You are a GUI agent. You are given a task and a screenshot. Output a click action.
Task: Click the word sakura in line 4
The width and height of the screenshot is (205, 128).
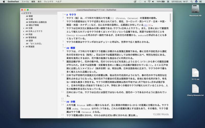(142, 35)
